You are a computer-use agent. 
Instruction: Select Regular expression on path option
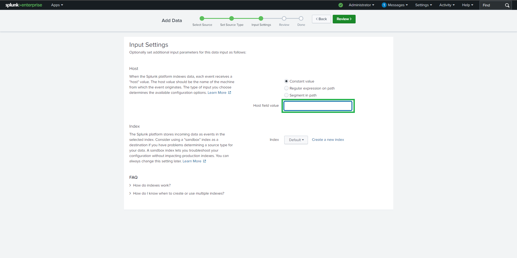pos(286,88)
